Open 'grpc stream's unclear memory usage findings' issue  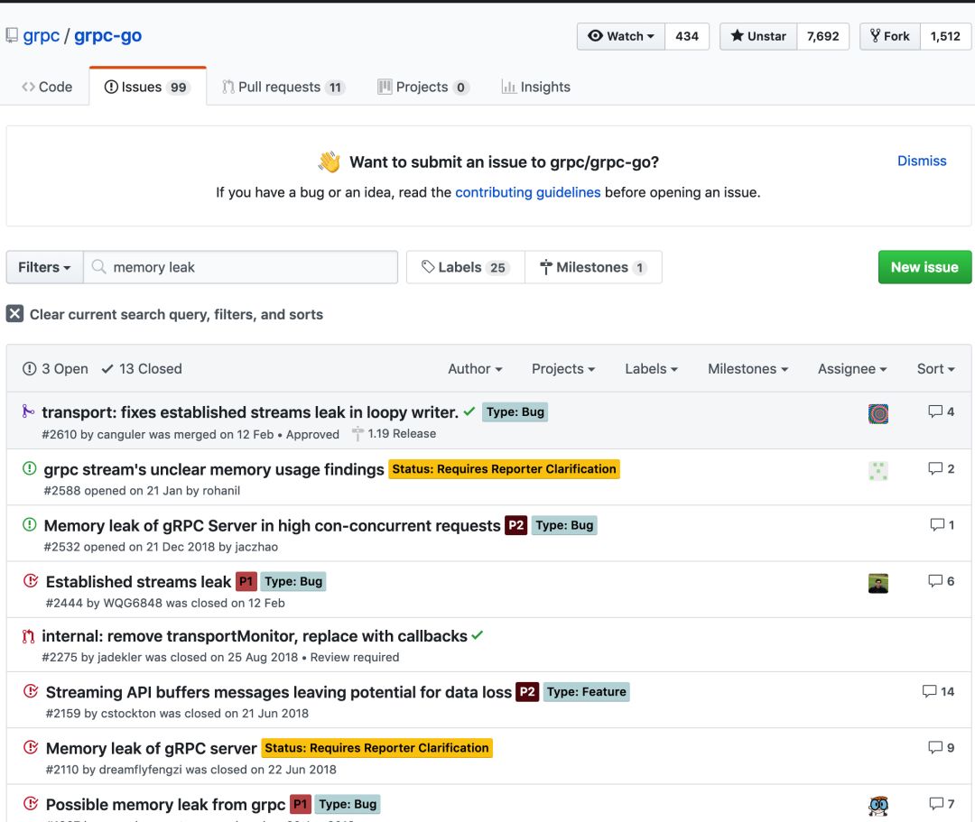tap(214, 470)
